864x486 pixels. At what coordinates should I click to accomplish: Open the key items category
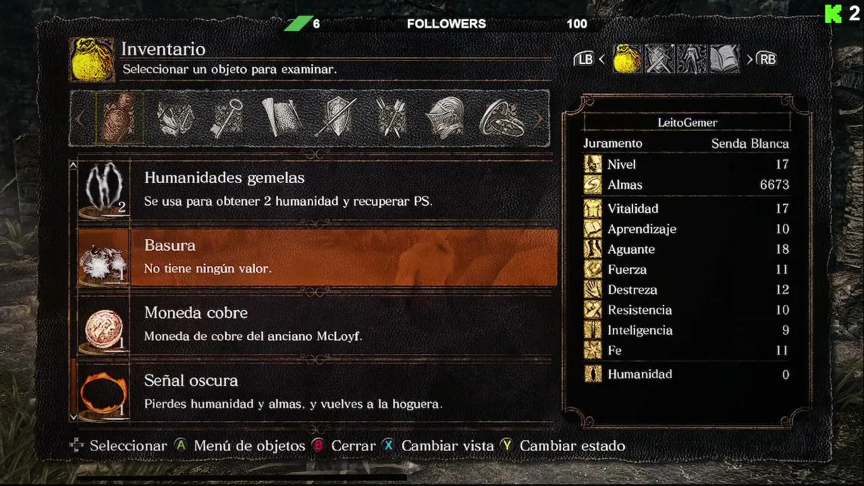(x=226, y=118)
